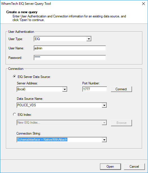Open the Server Address dropdown arrow
This screenshot has width=148, height=173.
[65, 89]
